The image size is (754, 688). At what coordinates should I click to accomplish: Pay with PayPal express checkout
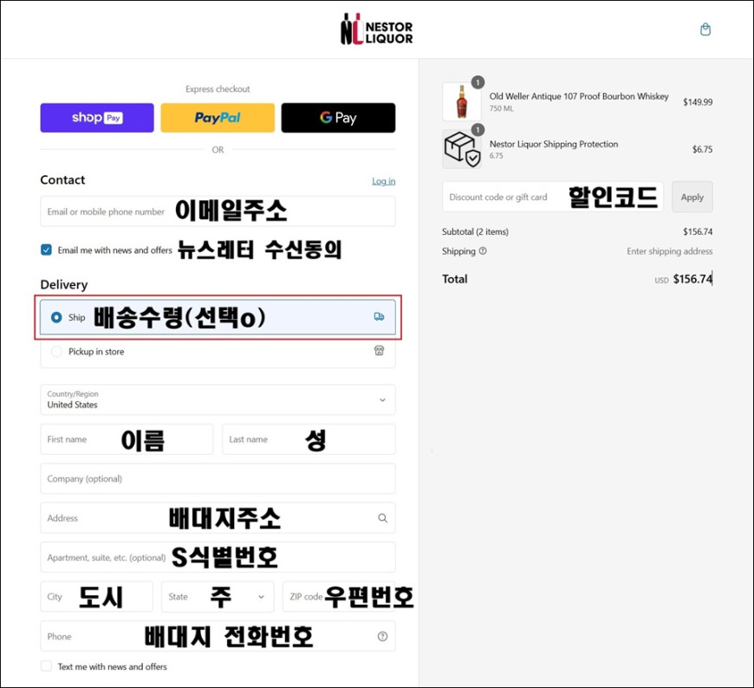coord(218,117)
